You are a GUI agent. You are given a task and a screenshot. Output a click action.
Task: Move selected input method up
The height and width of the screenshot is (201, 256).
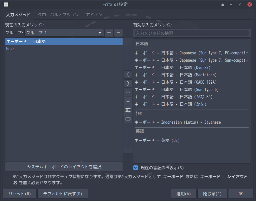pos(128,93)
